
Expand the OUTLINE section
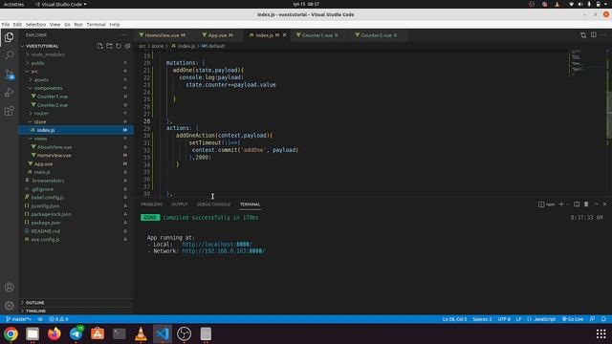tap(35, 303)
